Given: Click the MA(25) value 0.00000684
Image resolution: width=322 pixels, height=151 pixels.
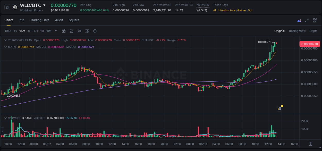Looking at the screenshot, I should coord(56,47).
